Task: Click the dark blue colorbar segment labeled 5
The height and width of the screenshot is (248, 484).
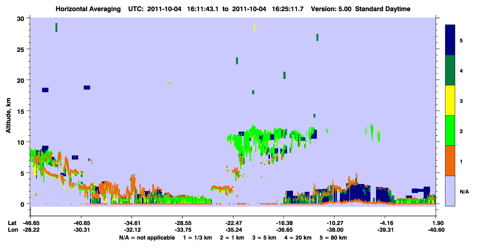Action: pos(450,40)
